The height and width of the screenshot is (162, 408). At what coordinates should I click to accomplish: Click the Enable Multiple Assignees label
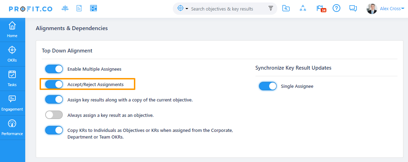pyautogui.click(x=94, y=69)
